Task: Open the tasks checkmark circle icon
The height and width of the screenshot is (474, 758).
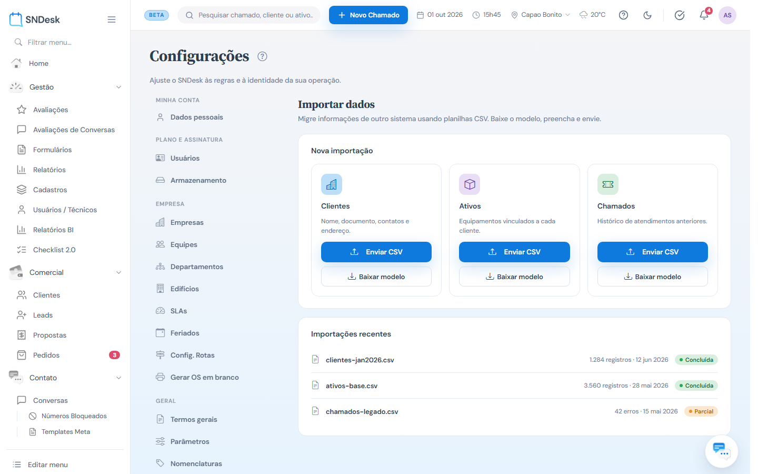Action: pos(680,15)
